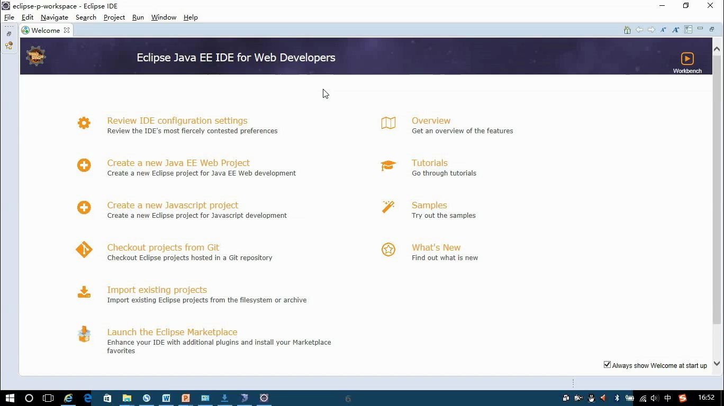724x406 pixels.
Task: Open PowerPoint from the taskbar
Action: (x=186, y=398)
